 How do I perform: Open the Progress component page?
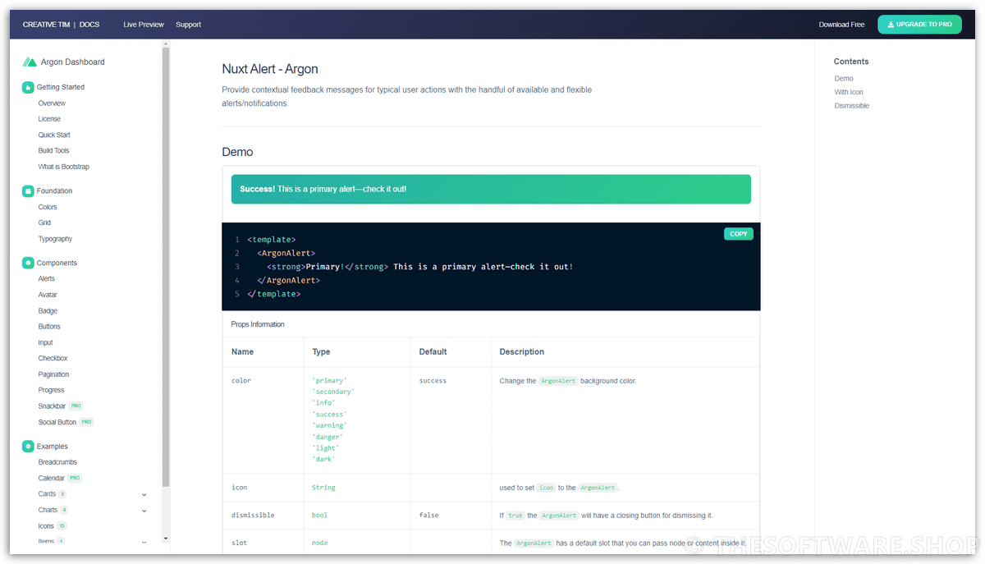click(51, 390)
